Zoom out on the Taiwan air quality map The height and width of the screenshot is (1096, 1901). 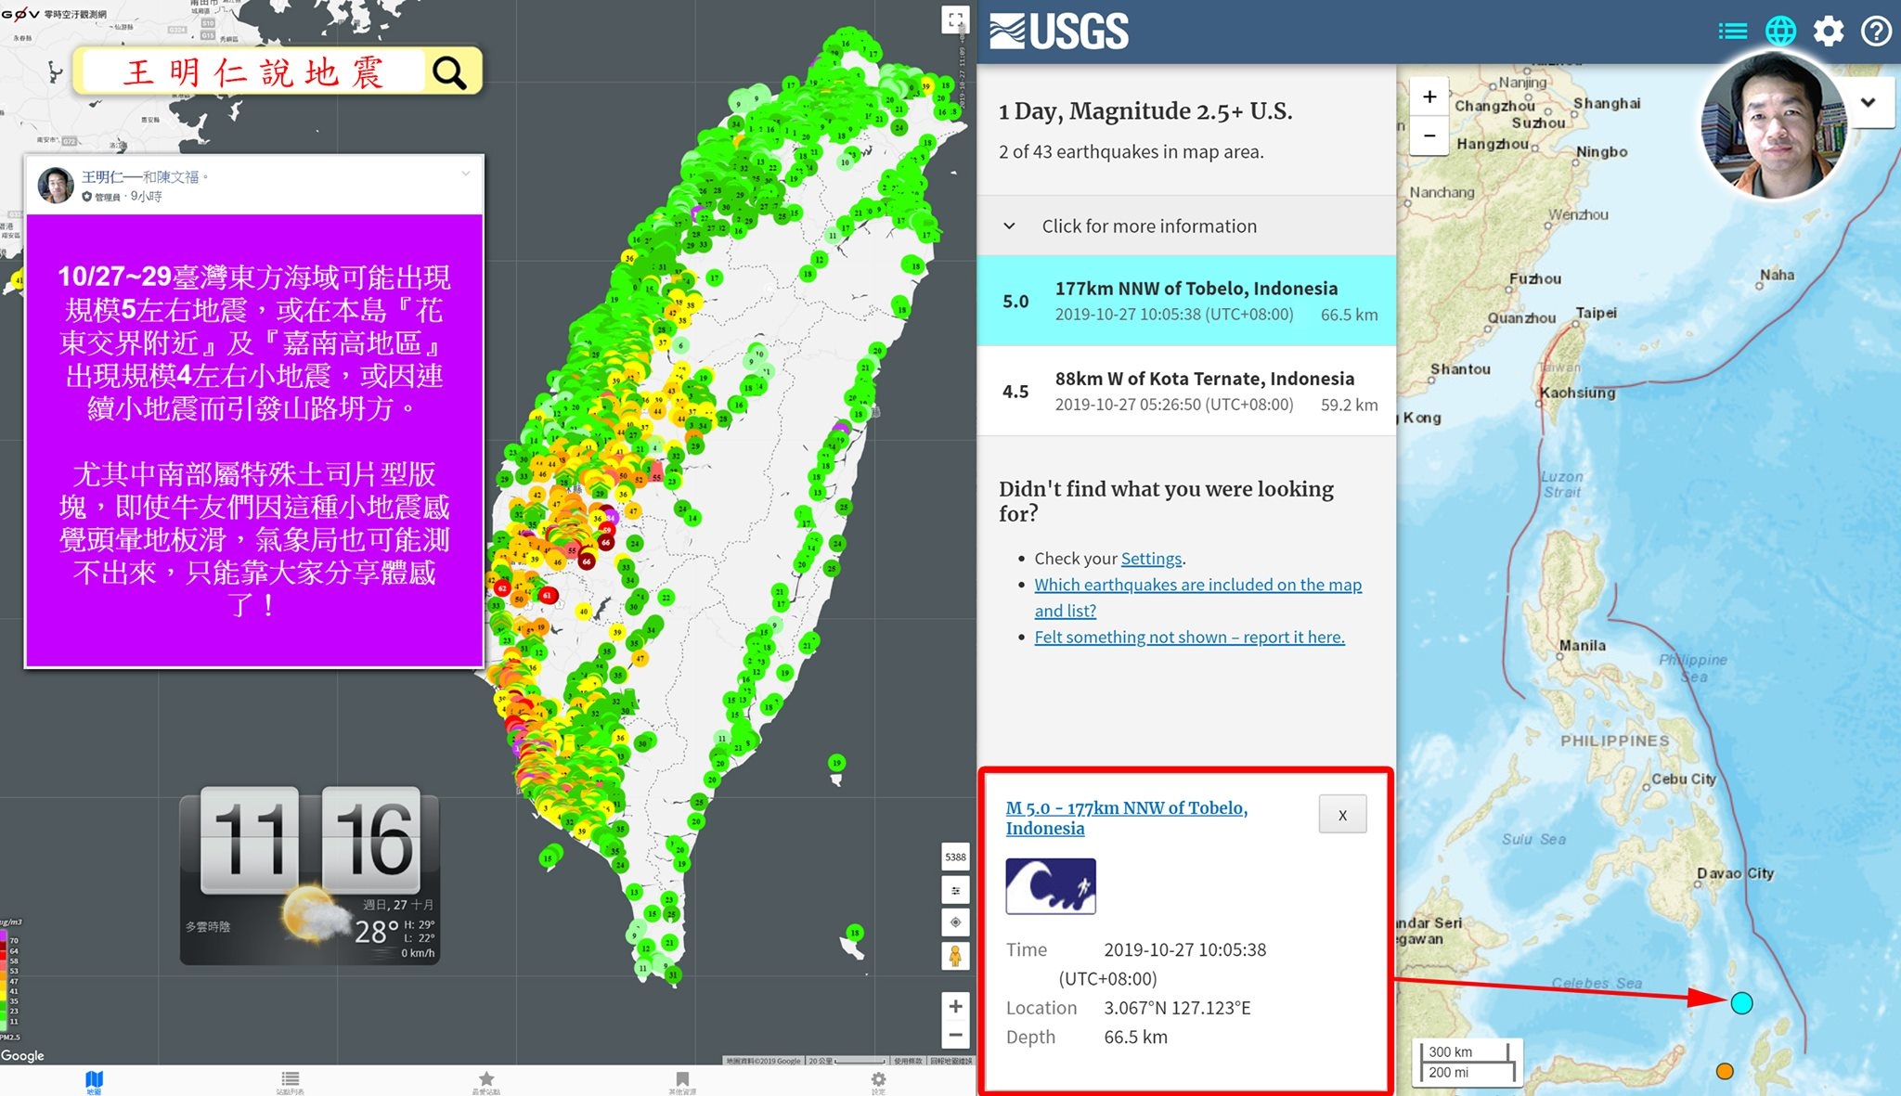[955, 1036]
